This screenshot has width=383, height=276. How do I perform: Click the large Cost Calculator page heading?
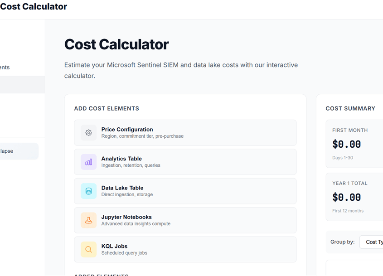click(116, 44)
